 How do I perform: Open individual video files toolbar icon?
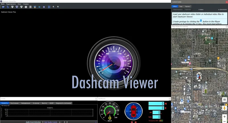tap(8, 7)
